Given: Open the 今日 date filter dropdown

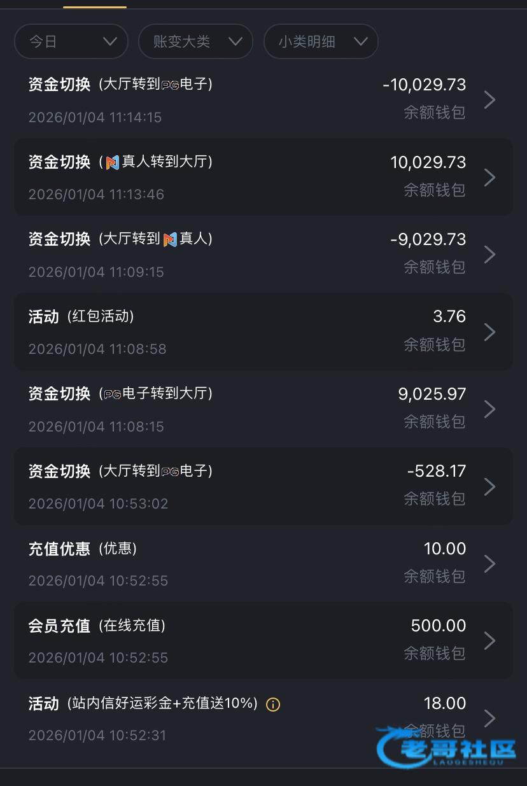Looking at the screenshot, I should pos(71,41).
